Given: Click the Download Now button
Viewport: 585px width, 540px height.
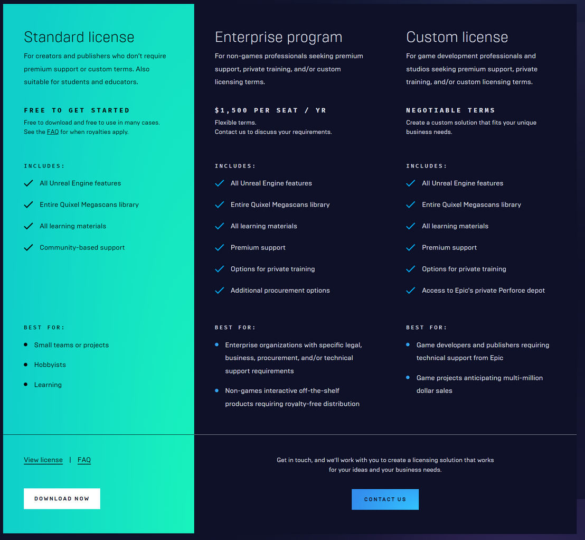Looking at the screenshot, I should [x=62, y=499].
